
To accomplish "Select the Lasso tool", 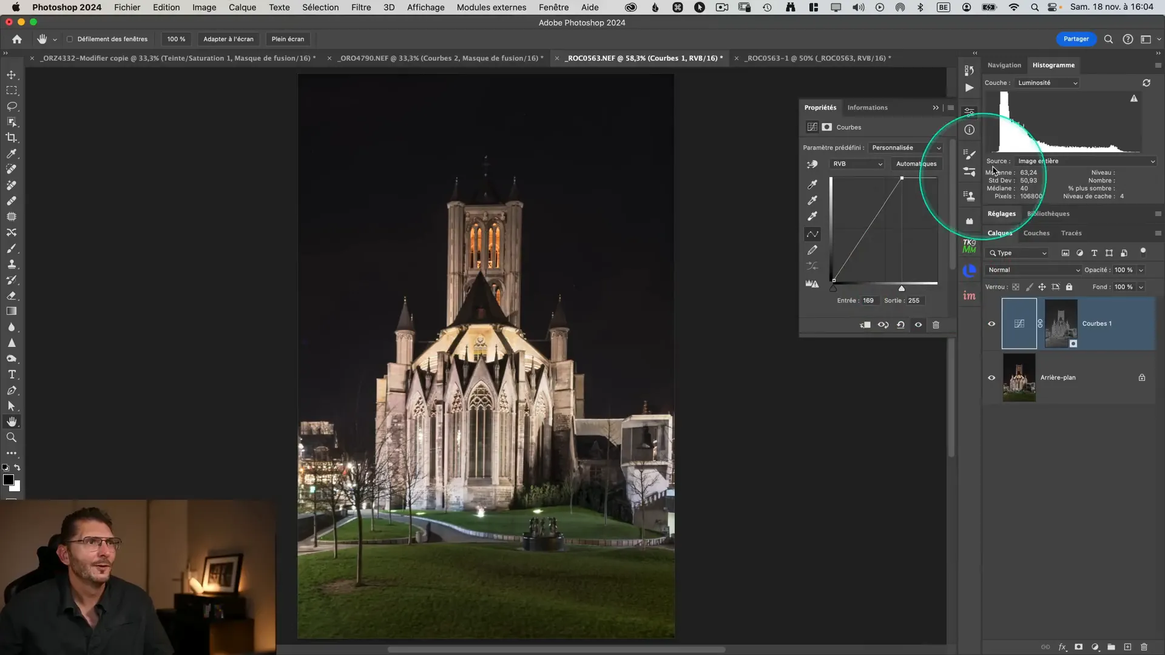I will 12,106.
